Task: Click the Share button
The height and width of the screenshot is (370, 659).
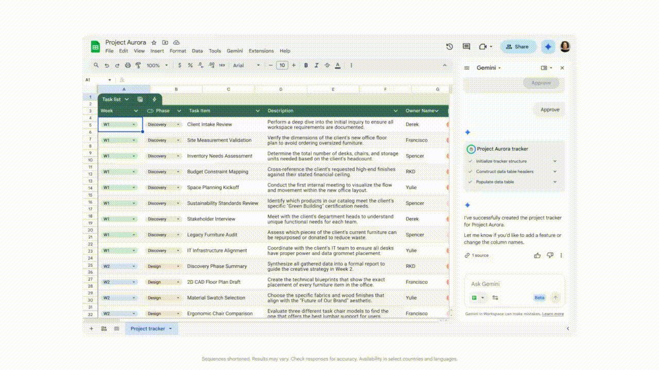Action: click(517, 47)
